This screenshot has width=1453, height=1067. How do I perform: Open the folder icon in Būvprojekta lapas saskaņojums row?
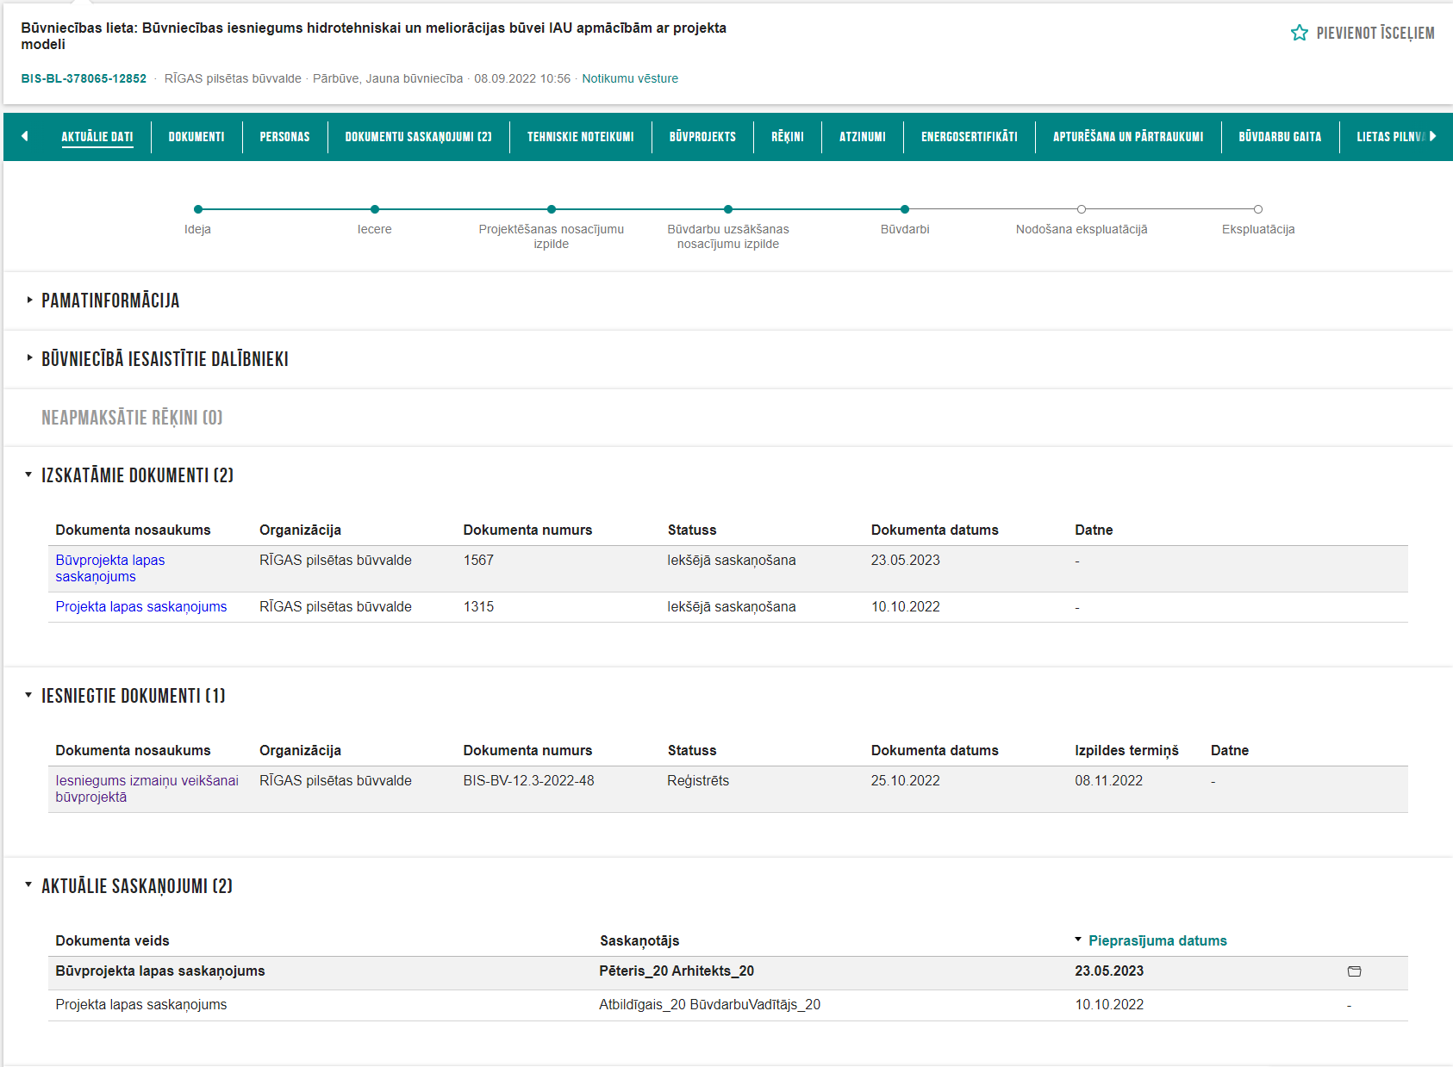[1354, 971]
